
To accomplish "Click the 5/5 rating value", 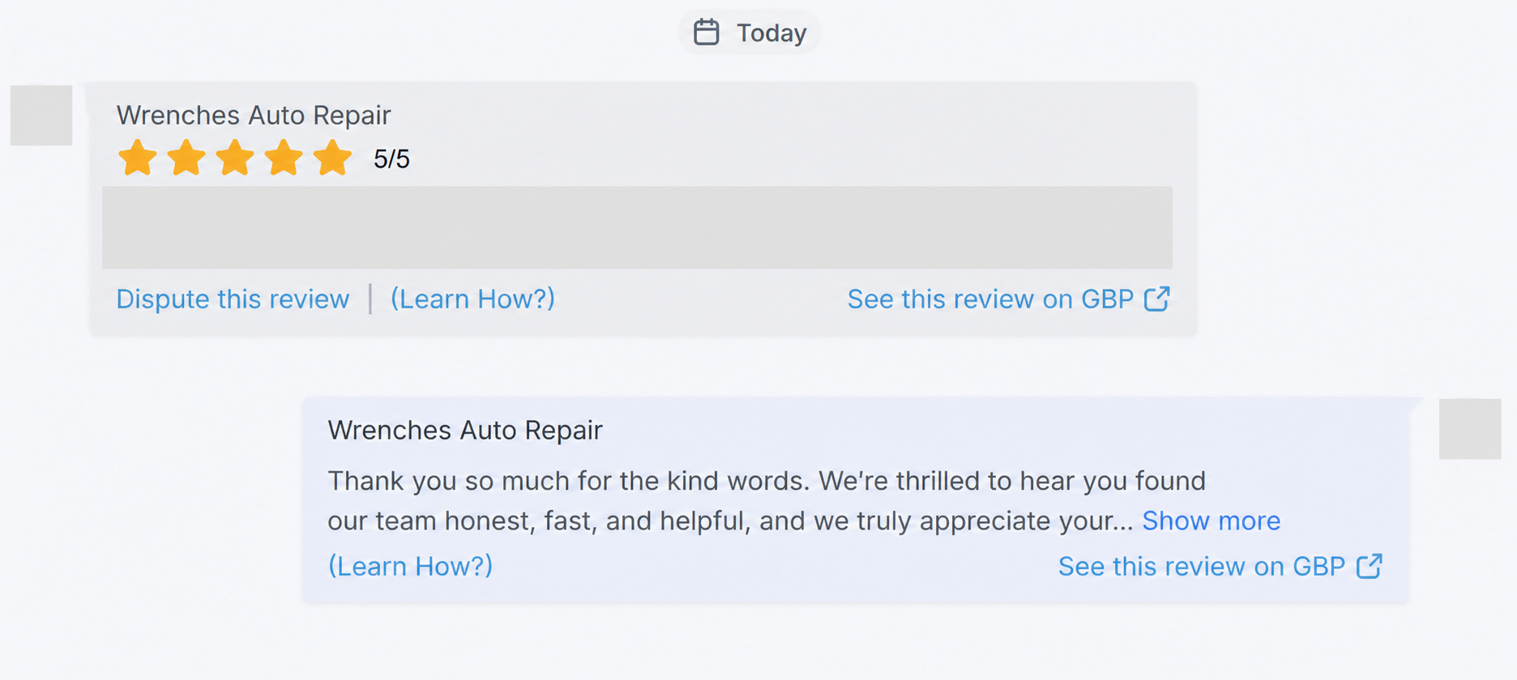I will pyautogui.click(x=391, y=159).
